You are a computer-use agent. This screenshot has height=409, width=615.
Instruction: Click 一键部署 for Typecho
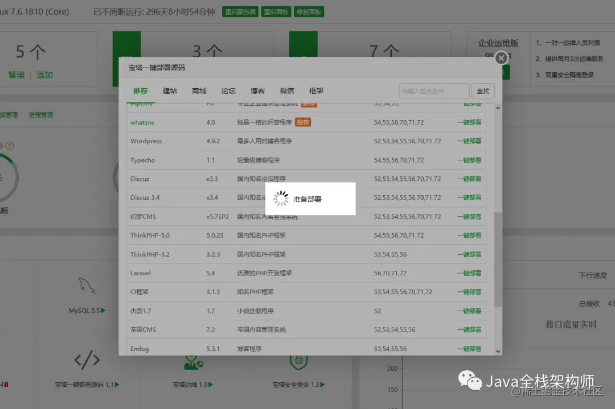(x=469, y=160)
